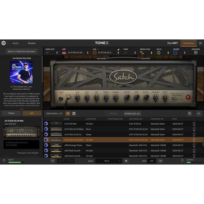204x204 pixels.
Task: Open the Cab module speaker icon
Action: click(x=95, y=53)
